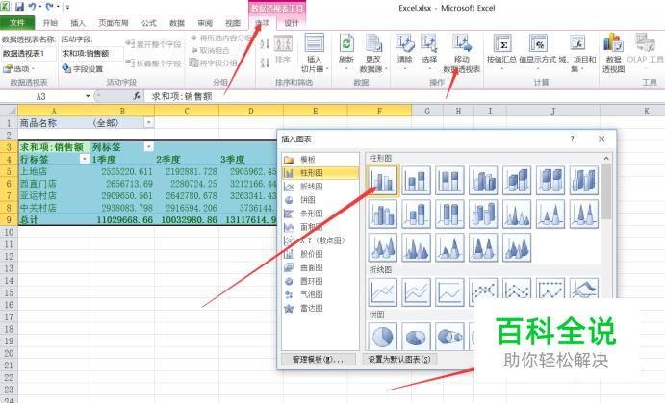665x403 pixels.
Task: Click column G header
Action: tap(427, 111)
